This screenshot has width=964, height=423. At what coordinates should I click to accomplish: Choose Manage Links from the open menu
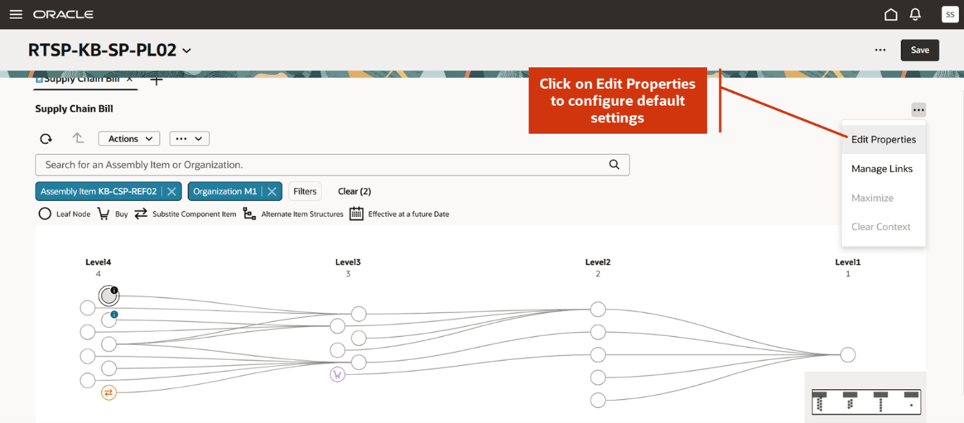881,169
